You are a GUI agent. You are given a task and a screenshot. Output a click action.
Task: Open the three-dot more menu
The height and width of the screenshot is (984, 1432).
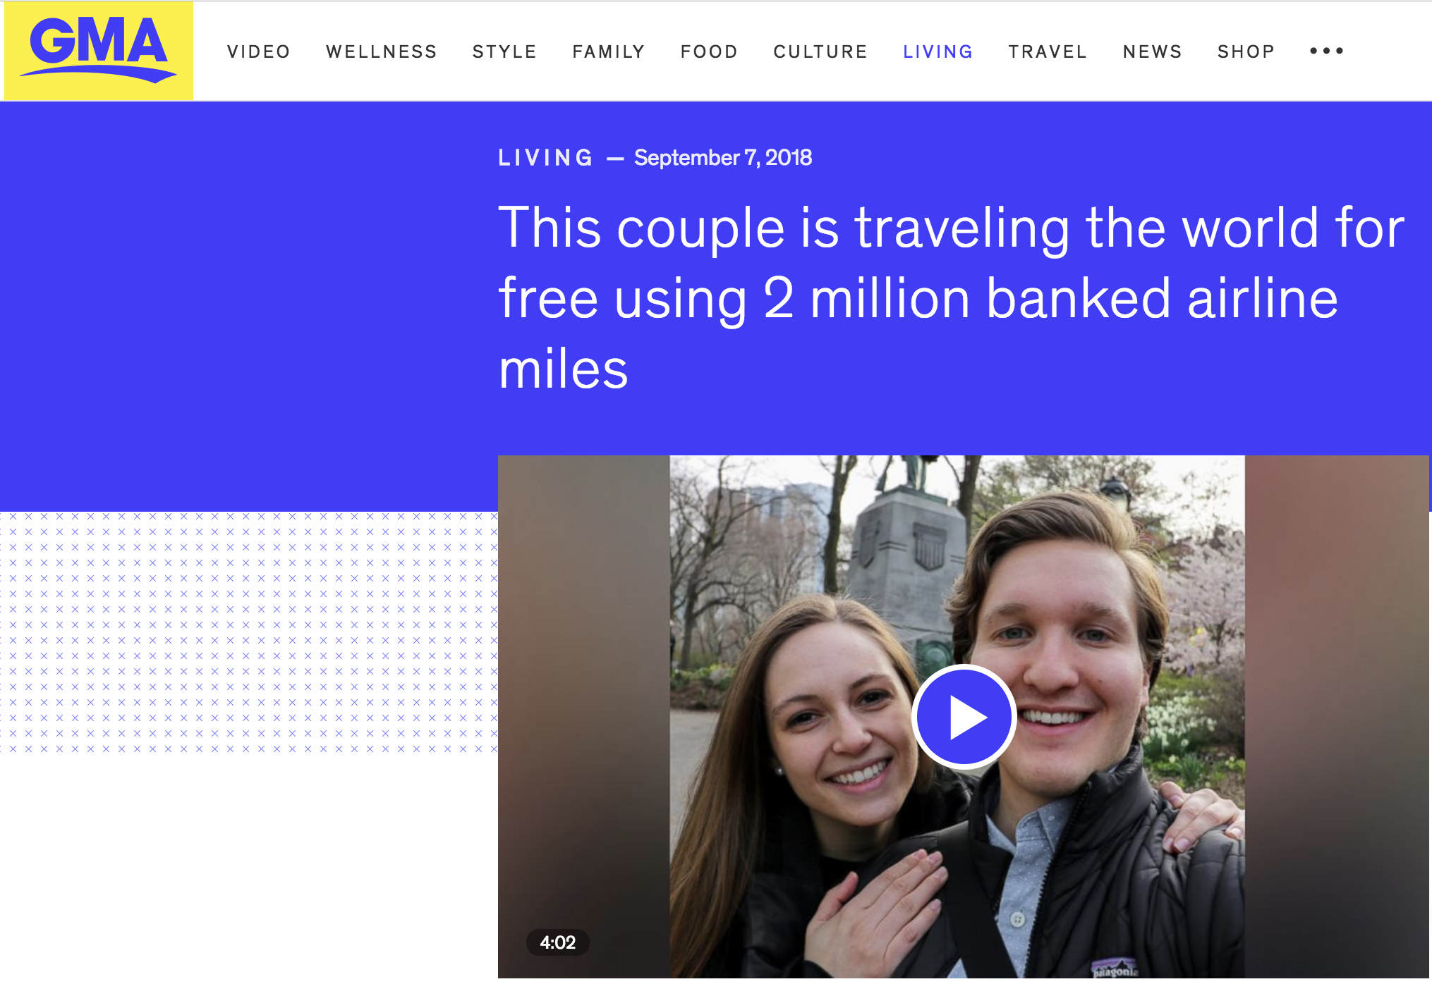click(1326, 51)
